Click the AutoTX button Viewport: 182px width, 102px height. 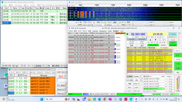(173, 42)
